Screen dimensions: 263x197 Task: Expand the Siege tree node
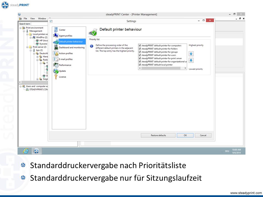[38, 79]
